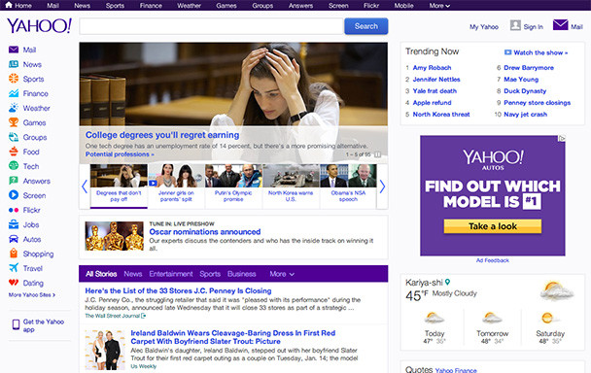This screenshot has height=373, width=591.
Task: Open the Autos car icon in the sidebar
Action: pos(14,239)
